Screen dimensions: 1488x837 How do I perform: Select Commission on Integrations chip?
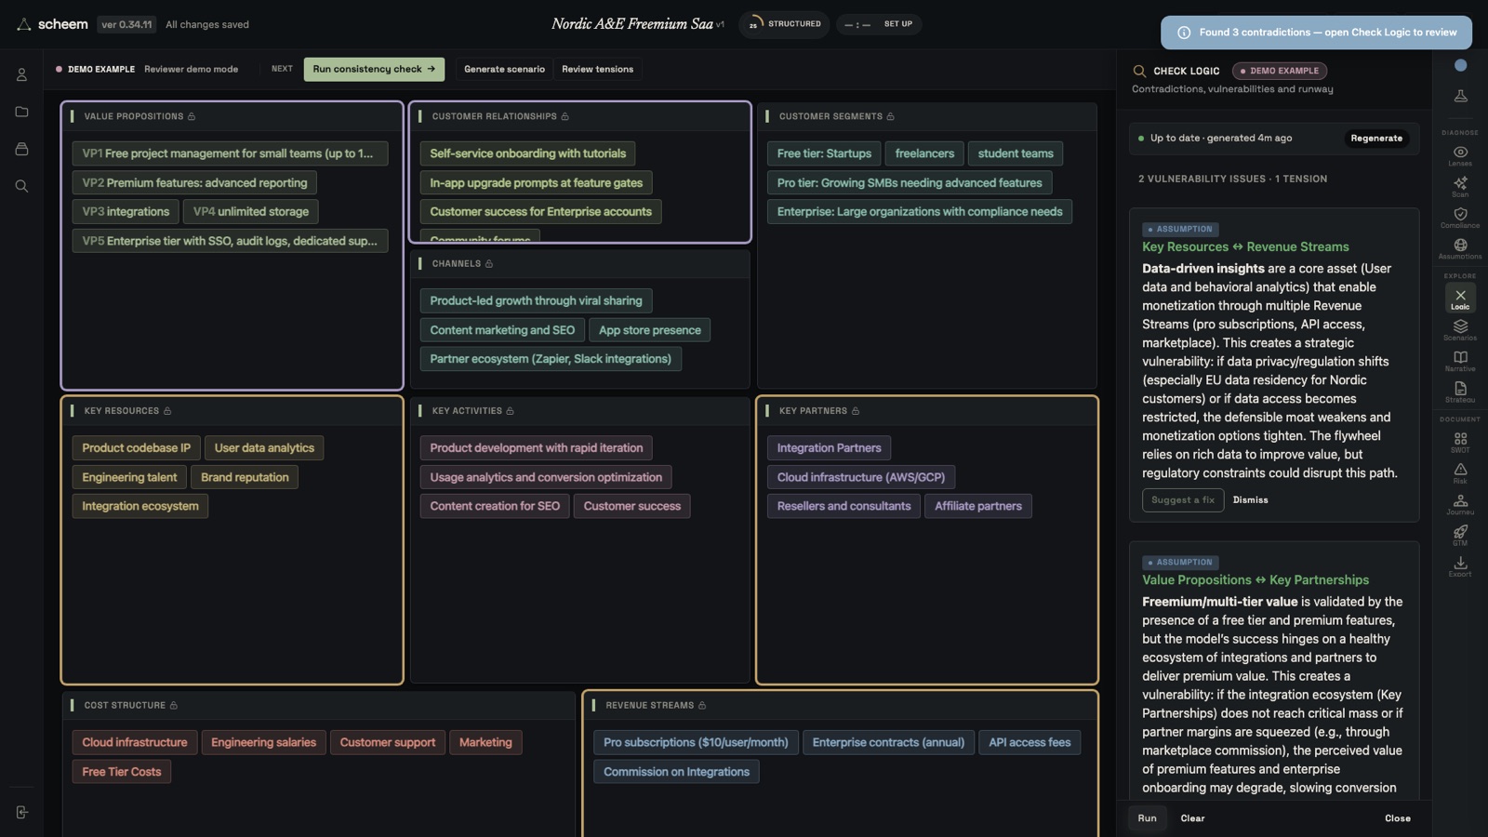676,772
